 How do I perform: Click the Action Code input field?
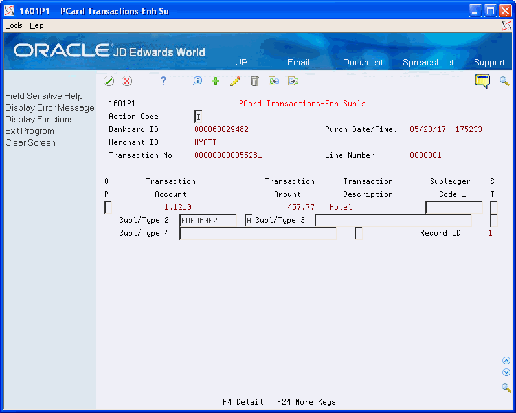[198, 117]
